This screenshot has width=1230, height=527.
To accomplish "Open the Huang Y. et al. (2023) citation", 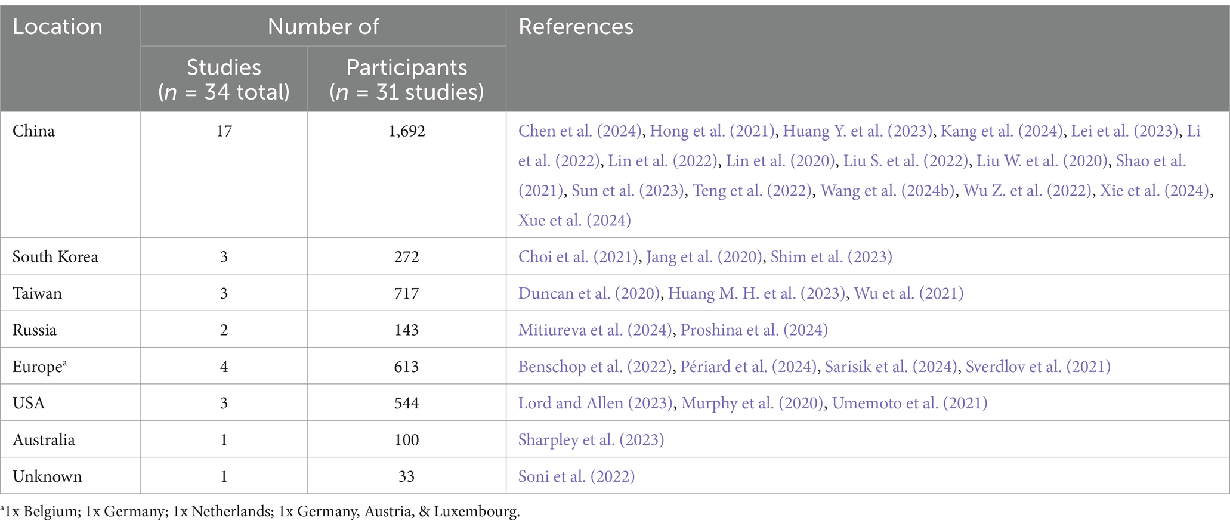I will pyautogui.click(x=858, y=131).
